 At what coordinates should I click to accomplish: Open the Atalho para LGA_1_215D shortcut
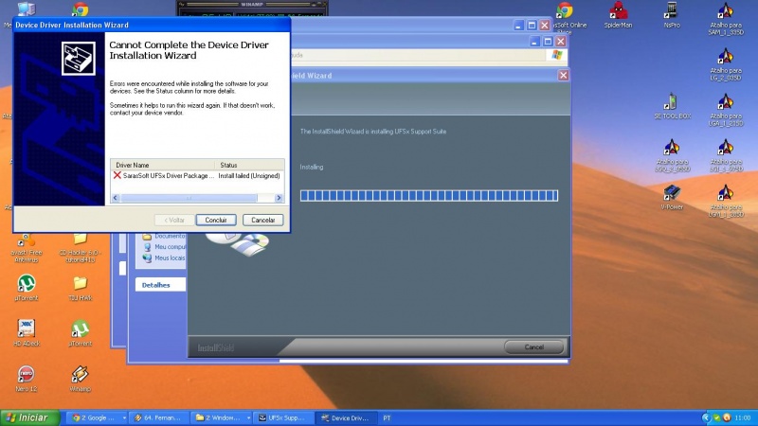[725, 110]
